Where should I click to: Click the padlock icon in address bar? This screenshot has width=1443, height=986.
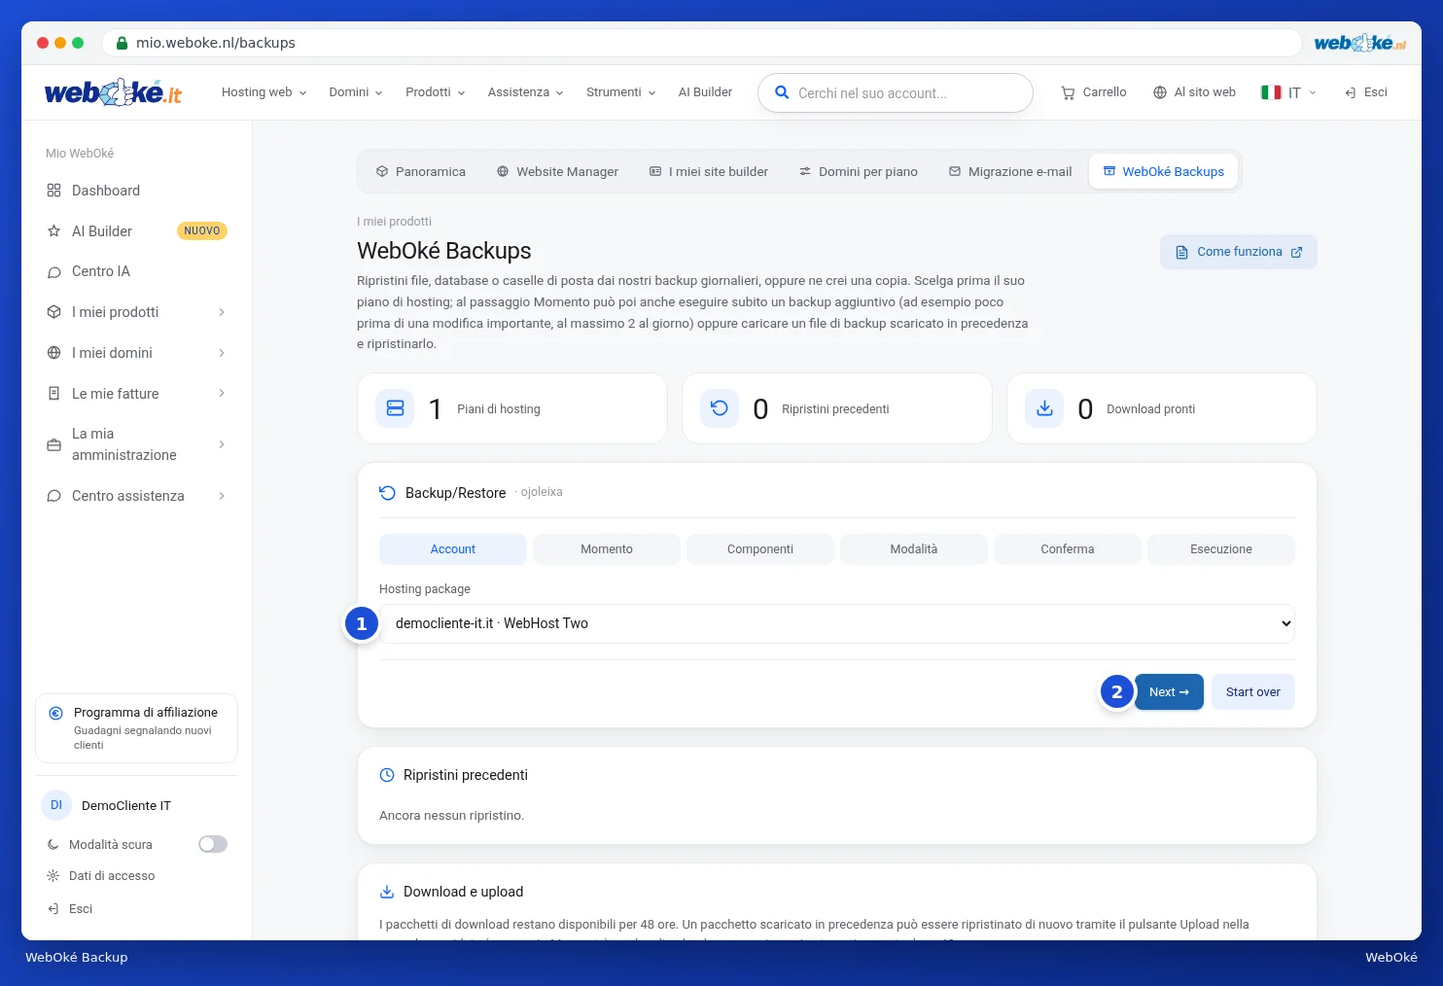click(x=123, y=43)
